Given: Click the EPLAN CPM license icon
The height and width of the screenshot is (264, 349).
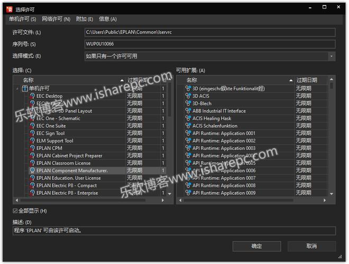Looking at the screenshot, I should pyautogui.click(x=32, y=148).
